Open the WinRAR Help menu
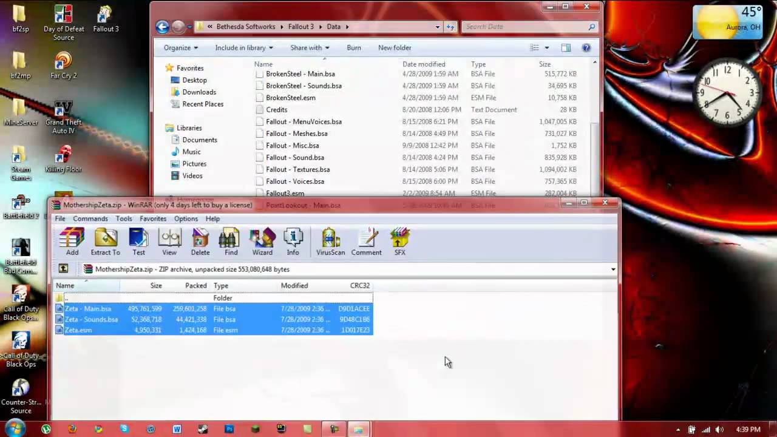The width and height of the screenshot is (777, 437). coord(212,218)
